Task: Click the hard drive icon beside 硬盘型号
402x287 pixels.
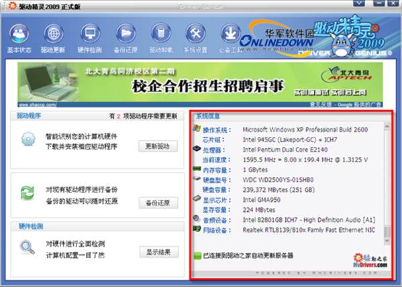Action: 197,178
